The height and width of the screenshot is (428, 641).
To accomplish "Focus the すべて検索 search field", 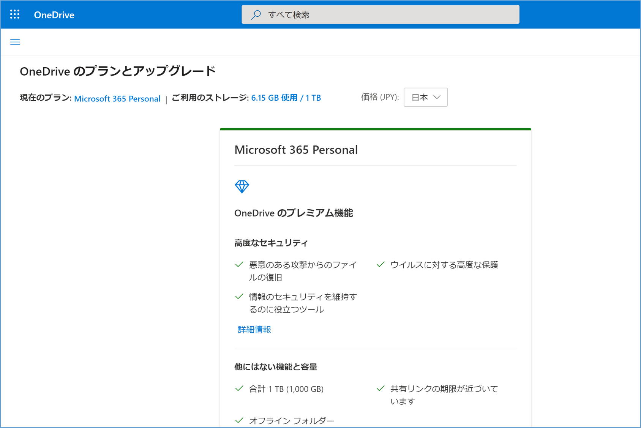I will pyautogui.click(x=380, y=14).
